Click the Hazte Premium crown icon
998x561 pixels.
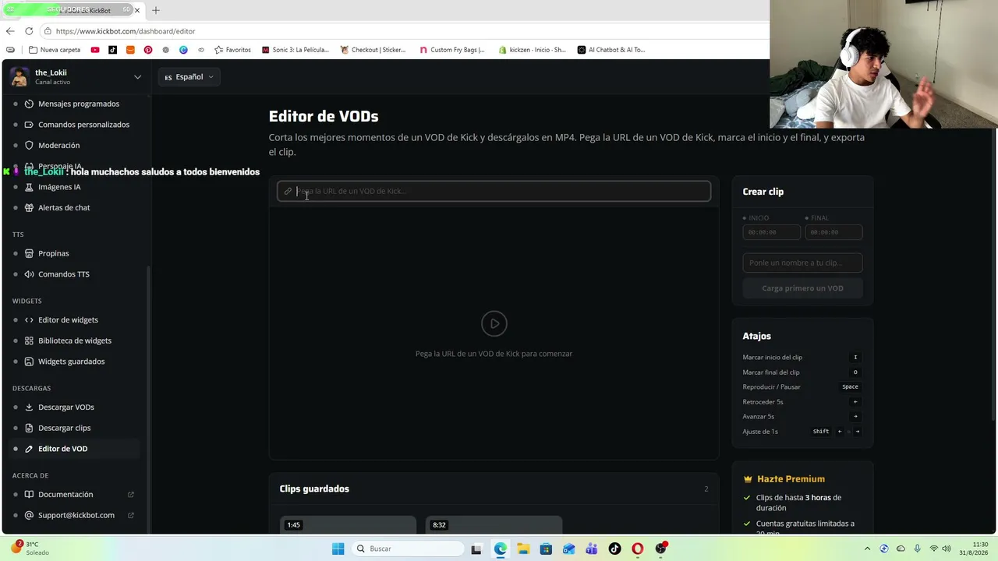tap(748, 479)
